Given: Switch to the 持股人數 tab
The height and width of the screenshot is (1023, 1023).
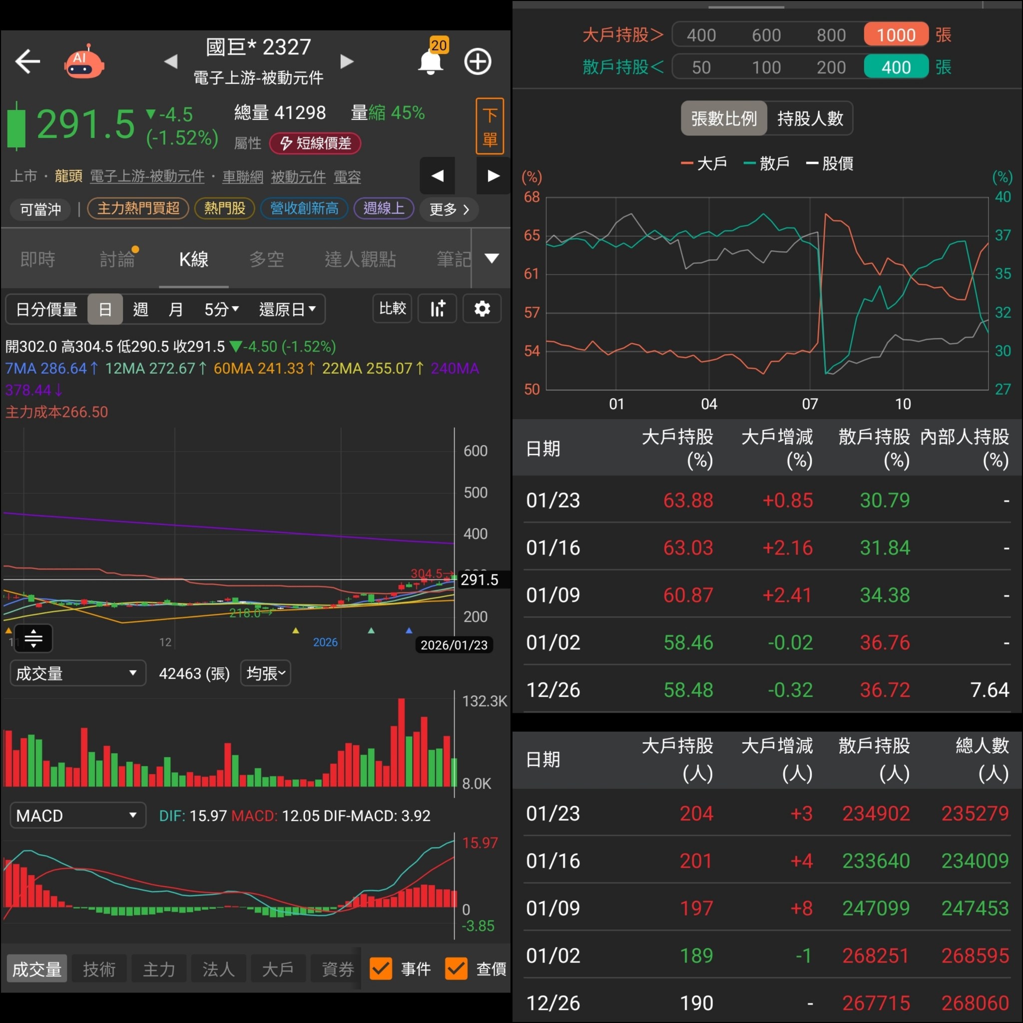Looking at the screenshot, I should (x=810, y=118).
